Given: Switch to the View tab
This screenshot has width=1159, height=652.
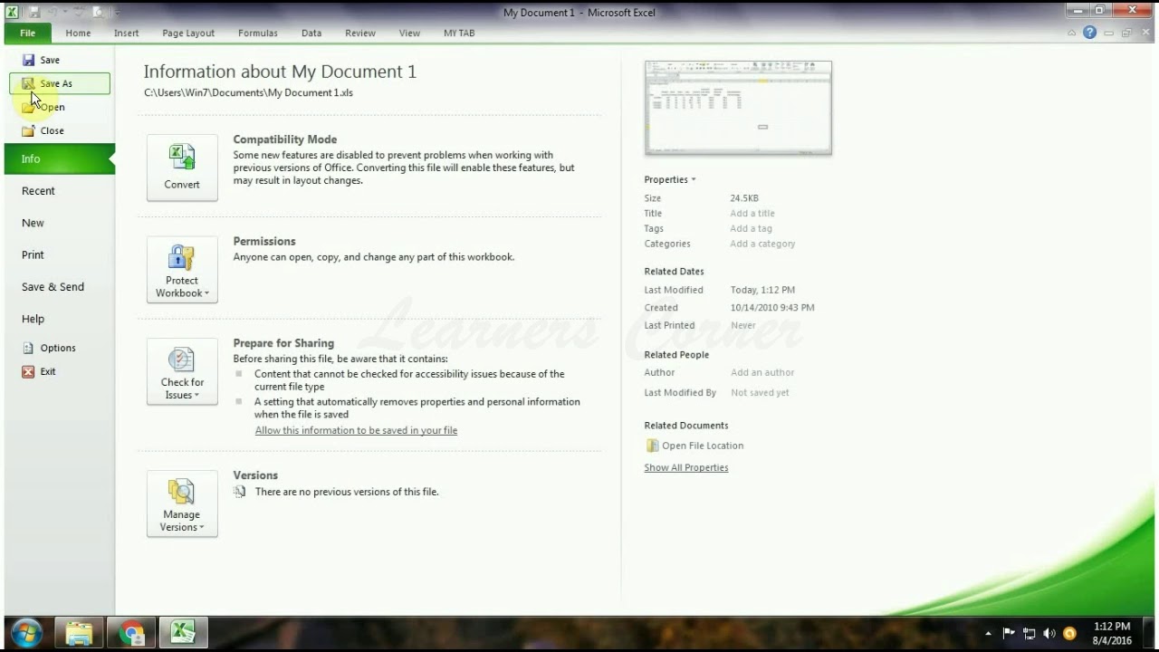Looking at the screenshot, I should [x=409, y=33].
